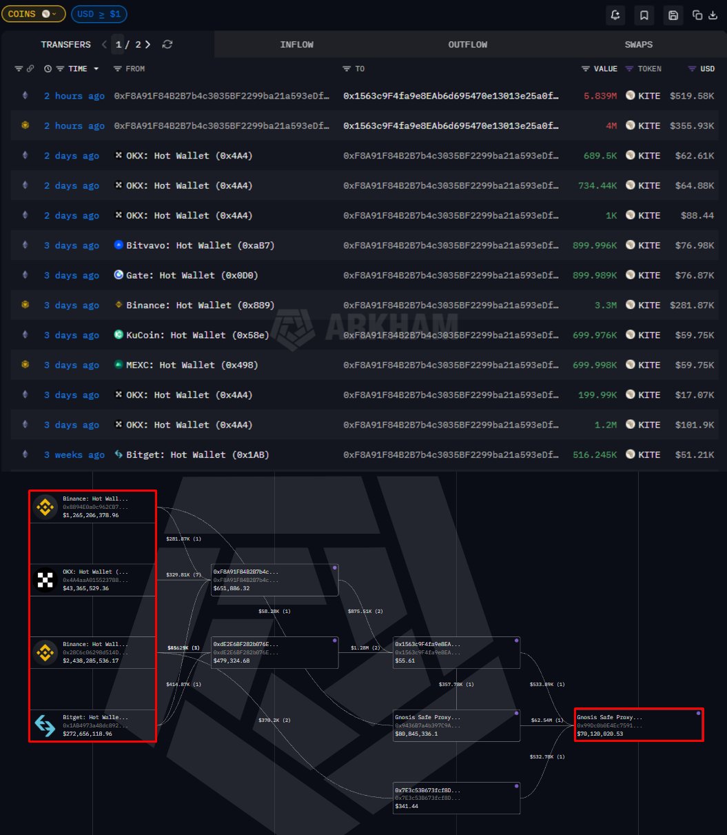The width and height of the screenshot is (727, 835).
Task: Open the FROM column filter
Action: [117, 69]
